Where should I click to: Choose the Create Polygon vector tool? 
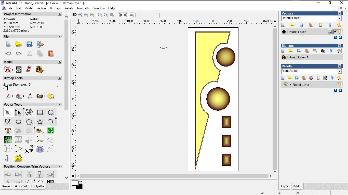(29, 122)
